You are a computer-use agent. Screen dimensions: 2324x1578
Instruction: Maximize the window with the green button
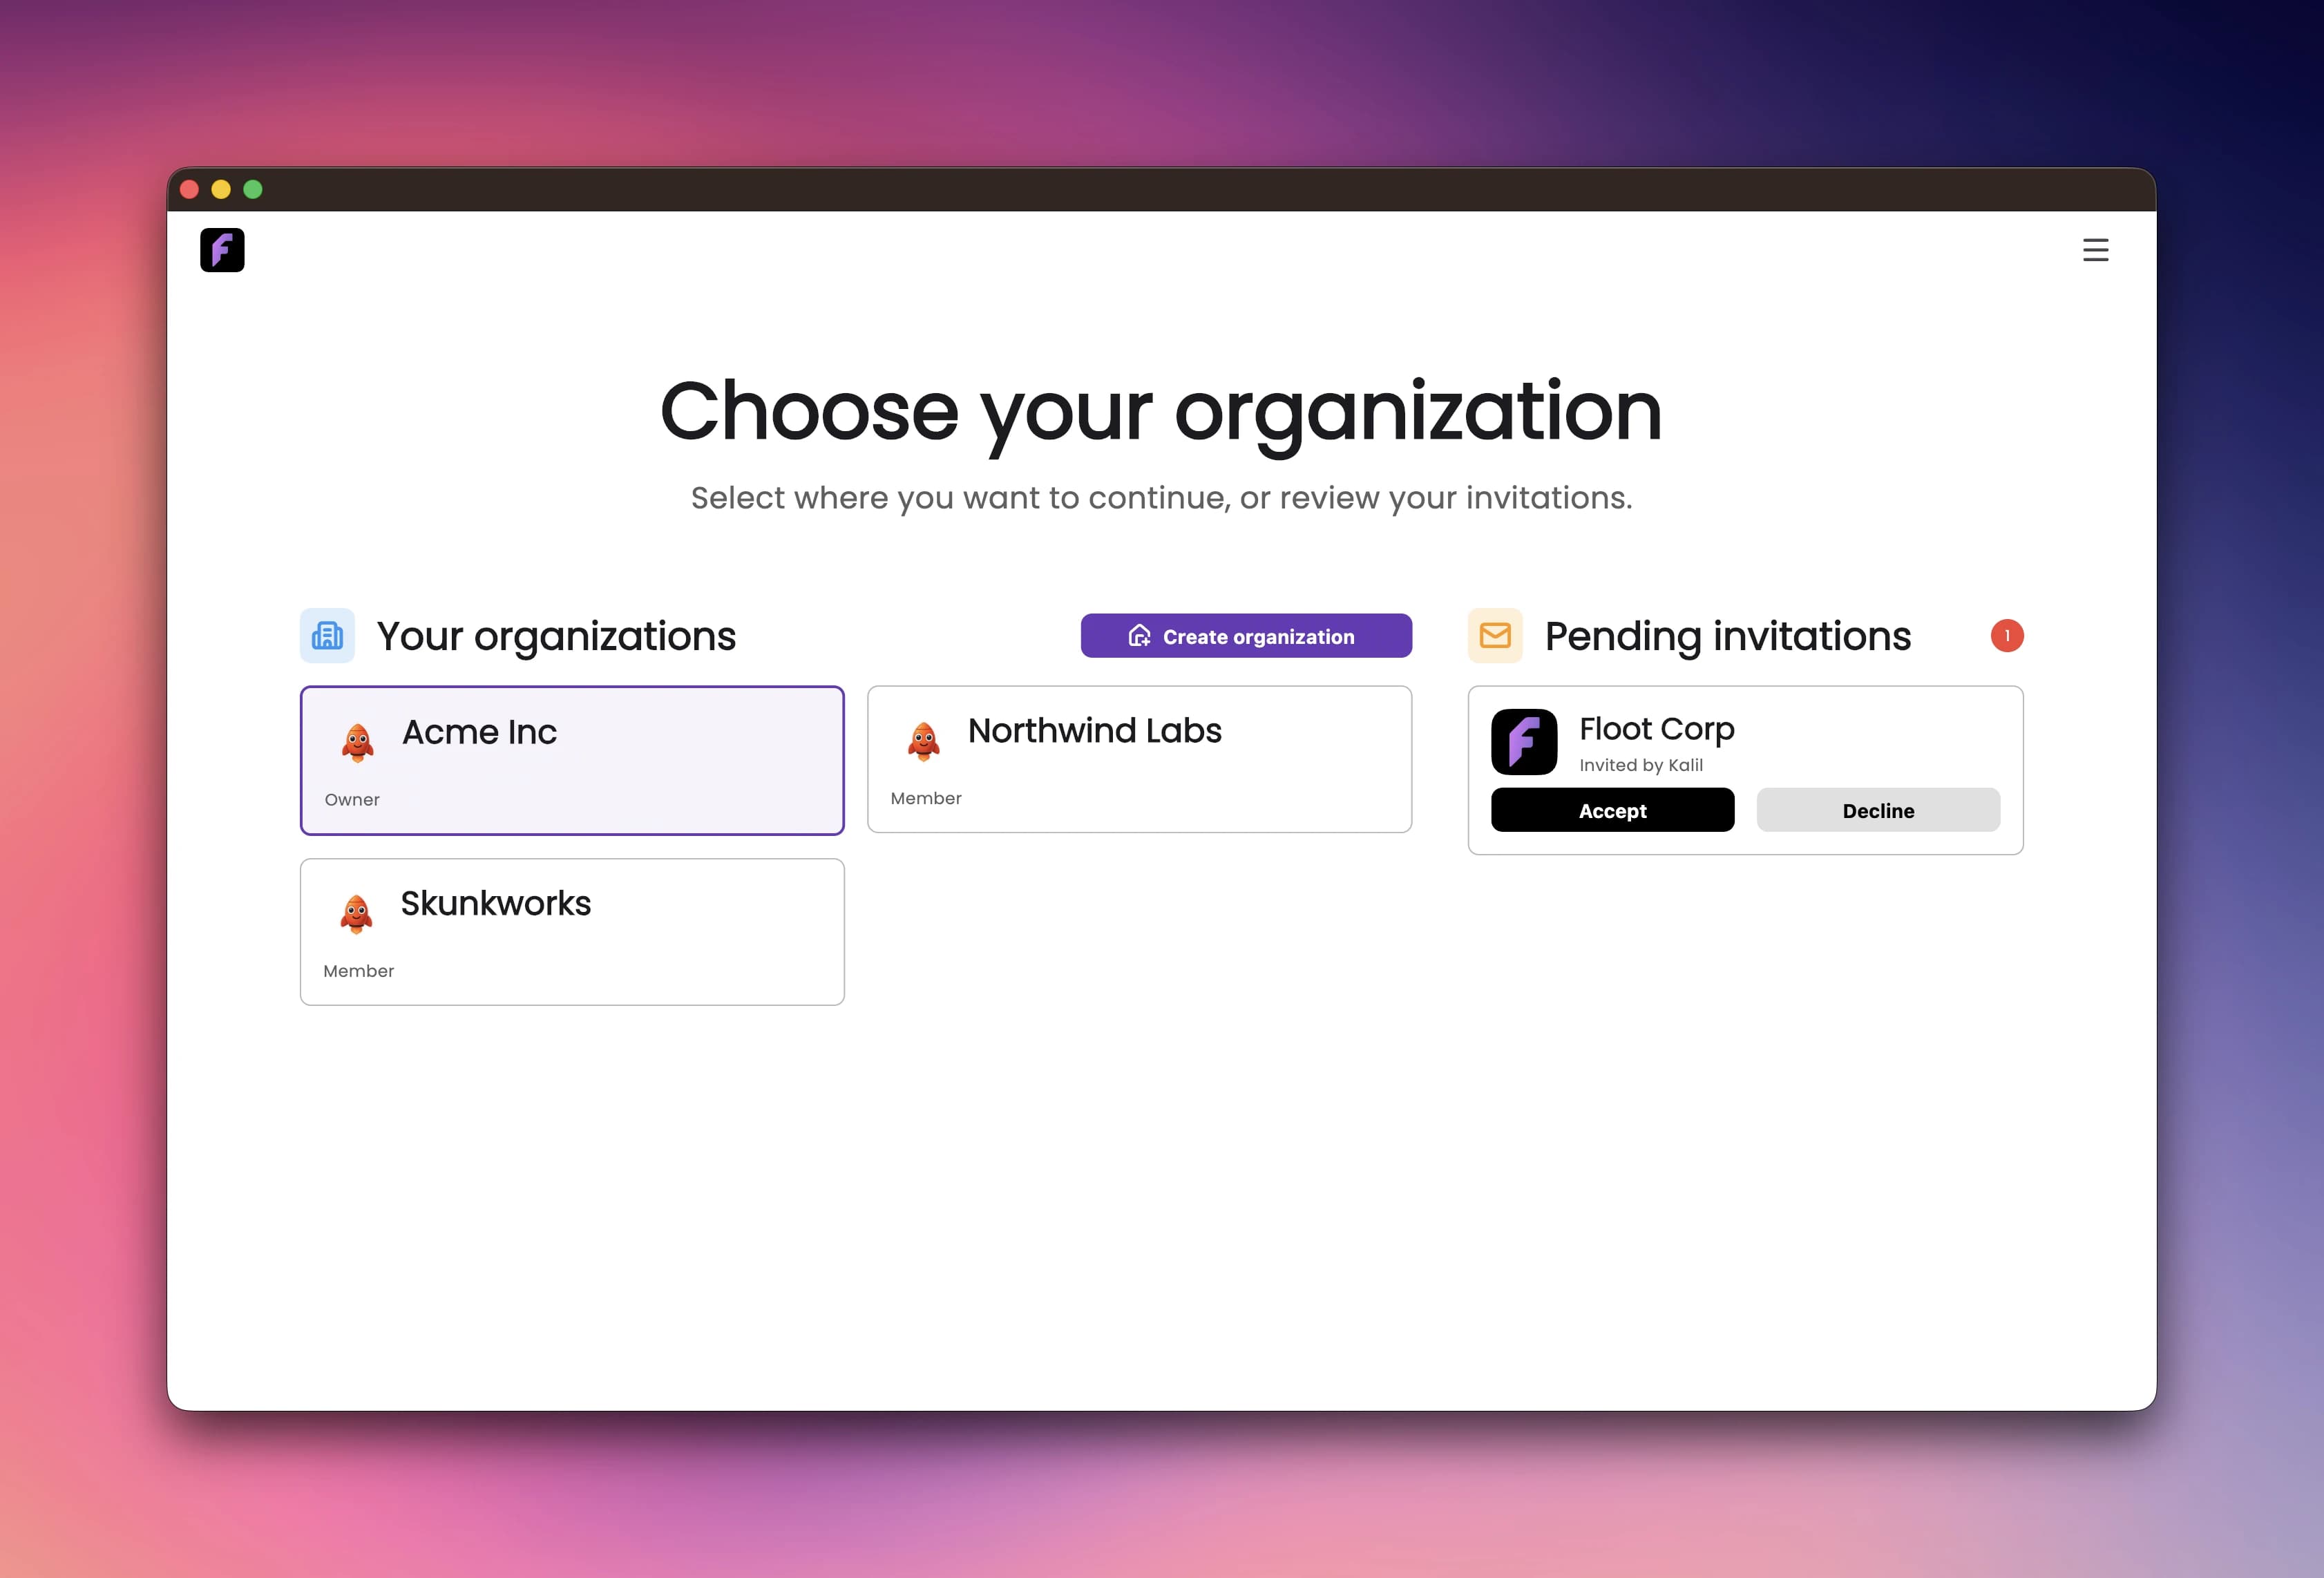tap(253, 189)
